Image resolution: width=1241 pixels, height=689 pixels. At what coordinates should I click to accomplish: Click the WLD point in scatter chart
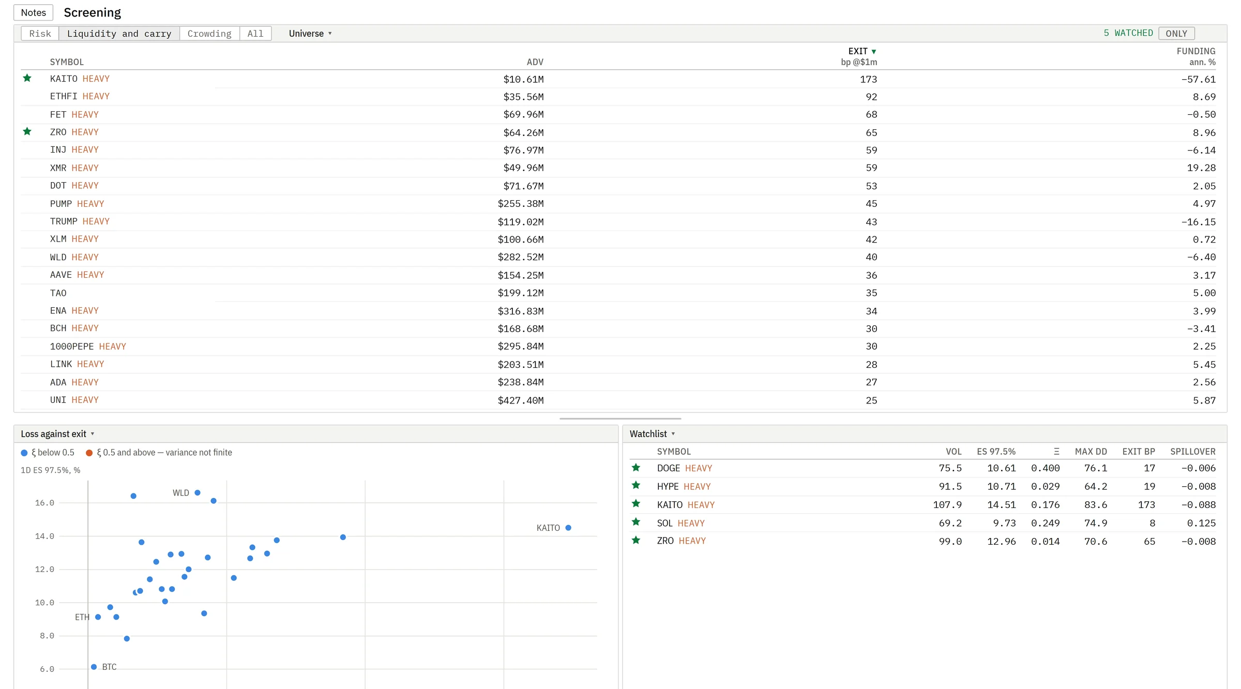[198, 492]
